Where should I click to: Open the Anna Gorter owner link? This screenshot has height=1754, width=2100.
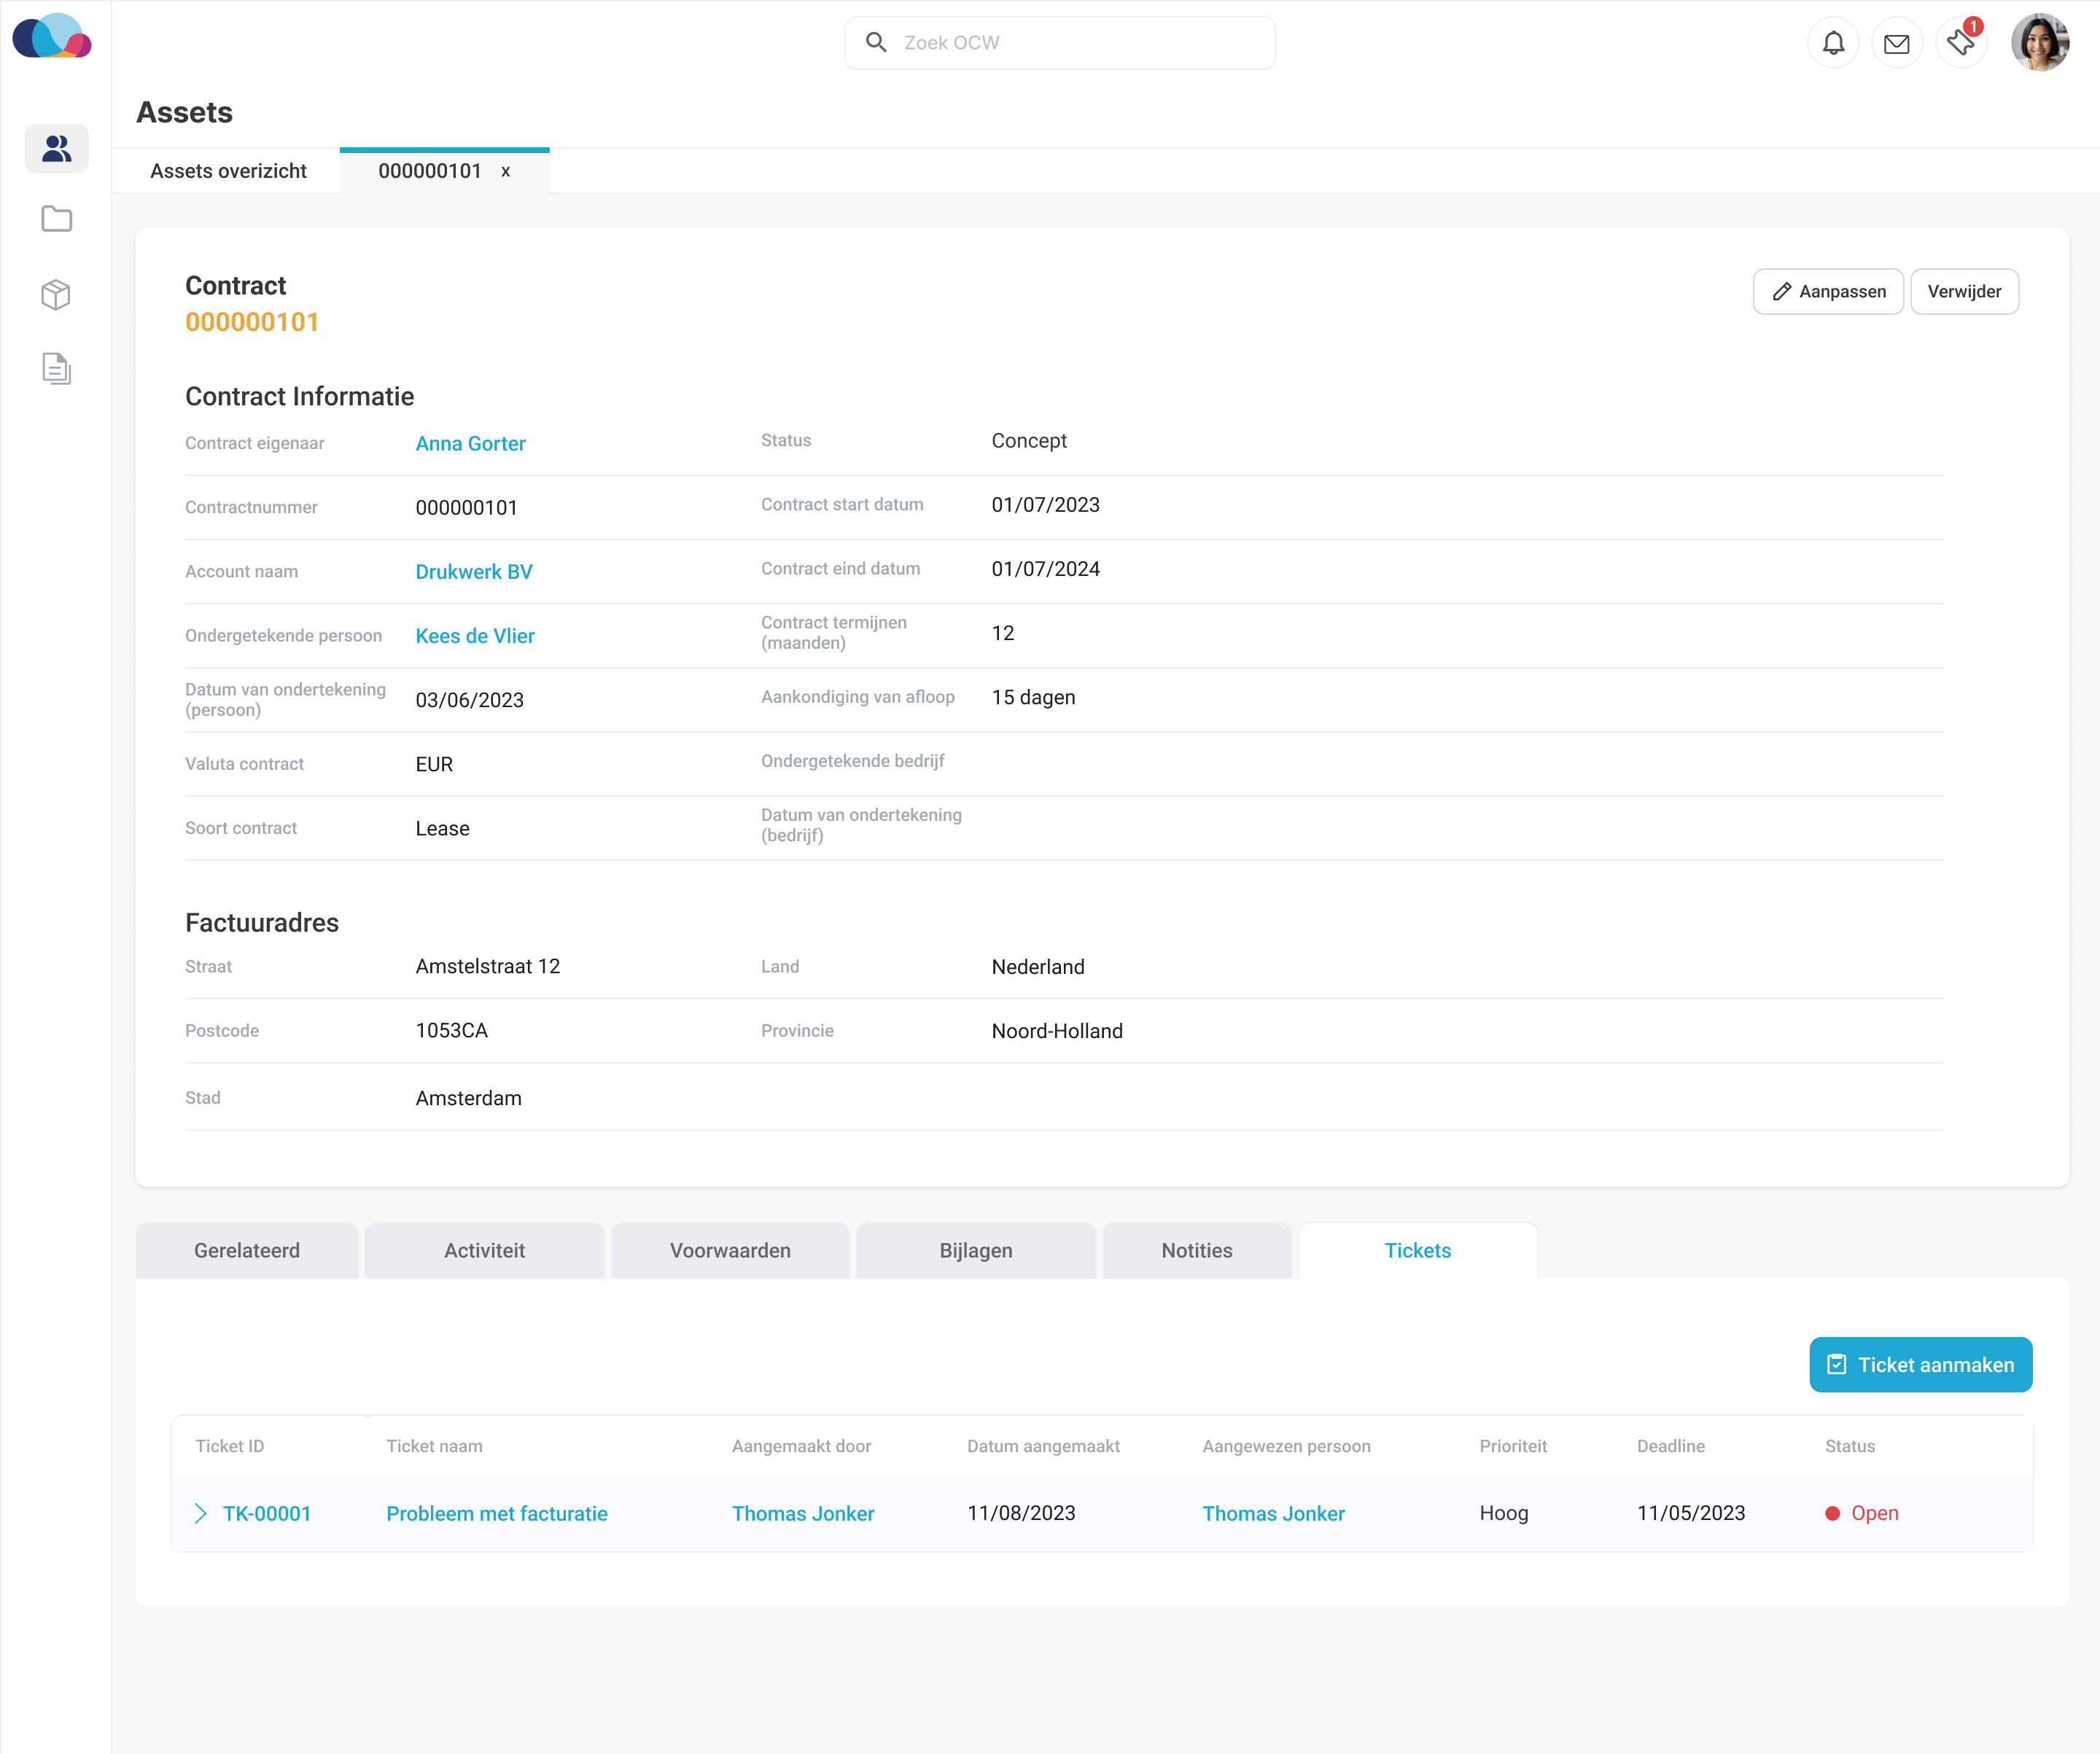pyautogui.click(x=470, y=443)
